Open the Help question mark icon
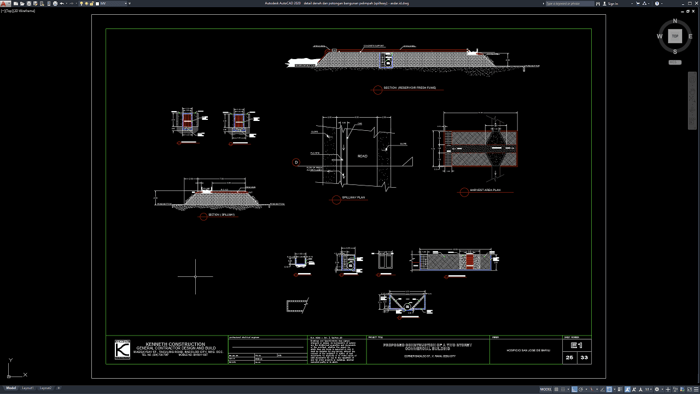The height and width of the screenshot is (394, 700). pos(657,3)
